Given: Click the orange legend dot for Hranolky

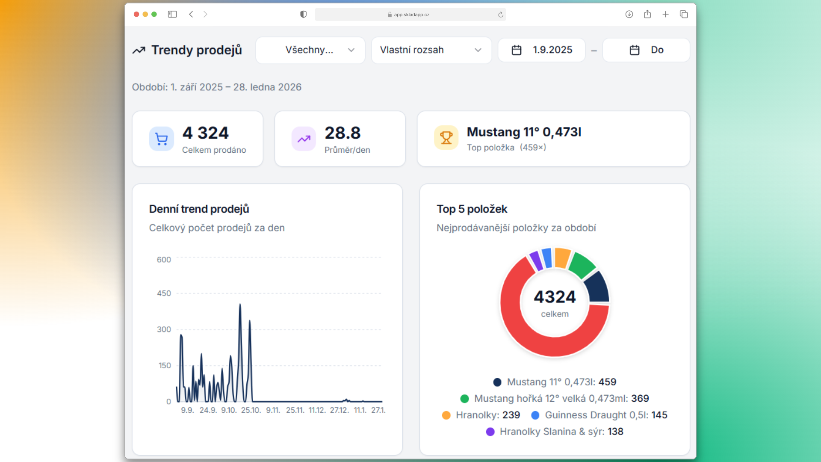Looking at the screenshot, I should click(446, 415).
